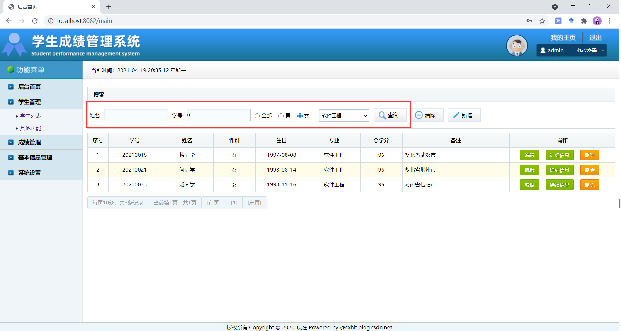Delete the record for 何同学

[x=589, y=170]
